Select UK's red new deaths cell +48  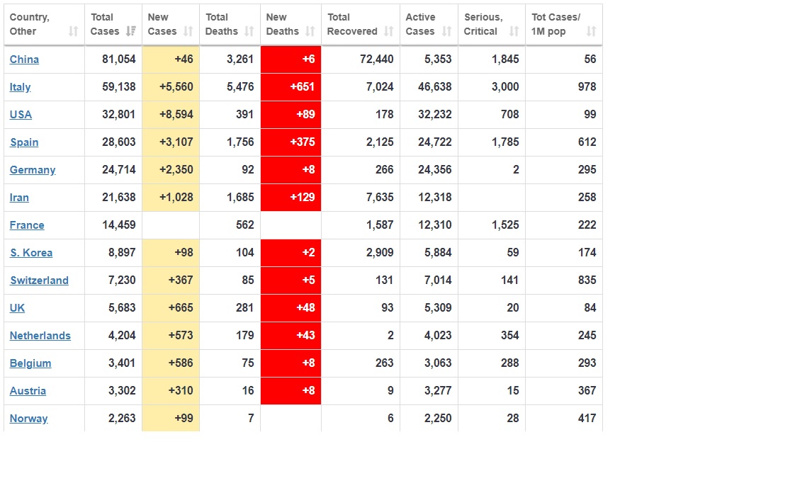click(x=291, y=308)
